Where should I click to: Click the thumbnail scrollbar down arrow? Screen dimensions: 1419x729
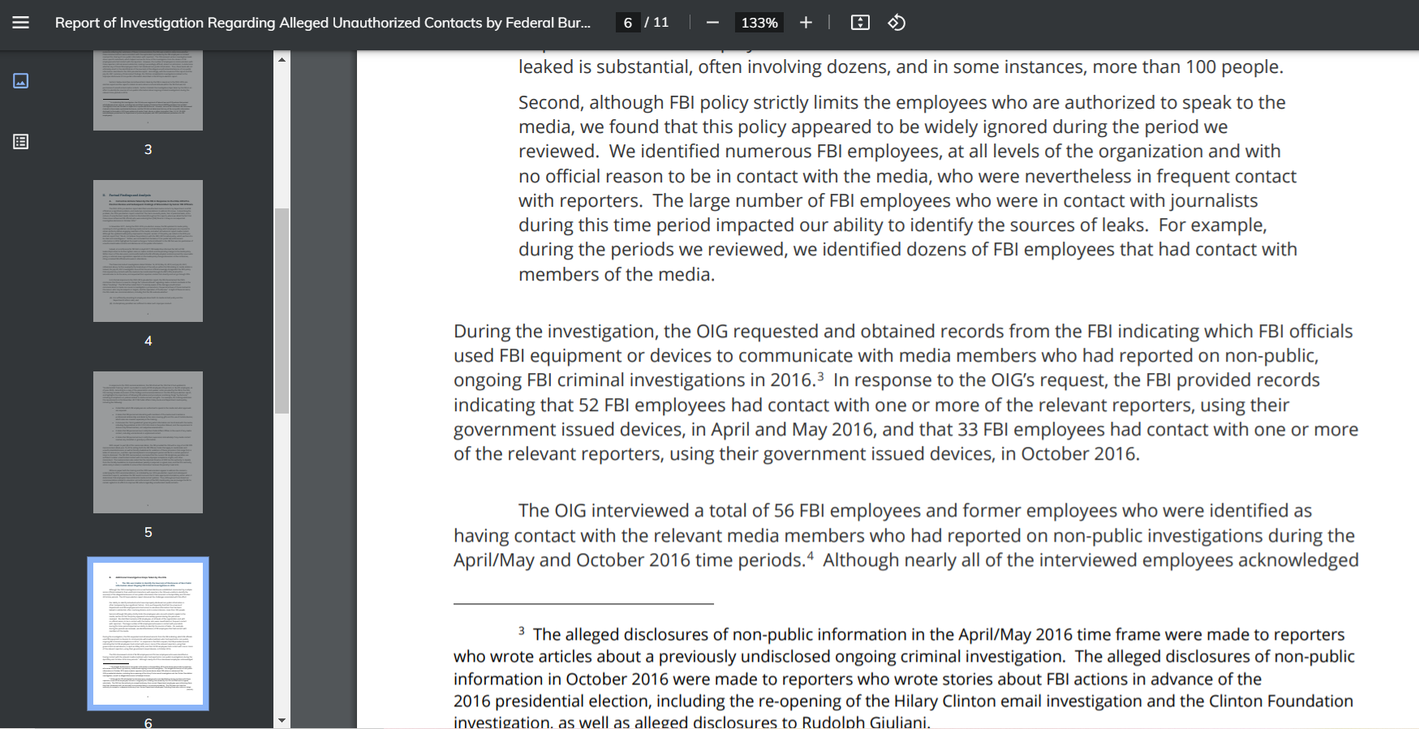(x=282, y=720)
